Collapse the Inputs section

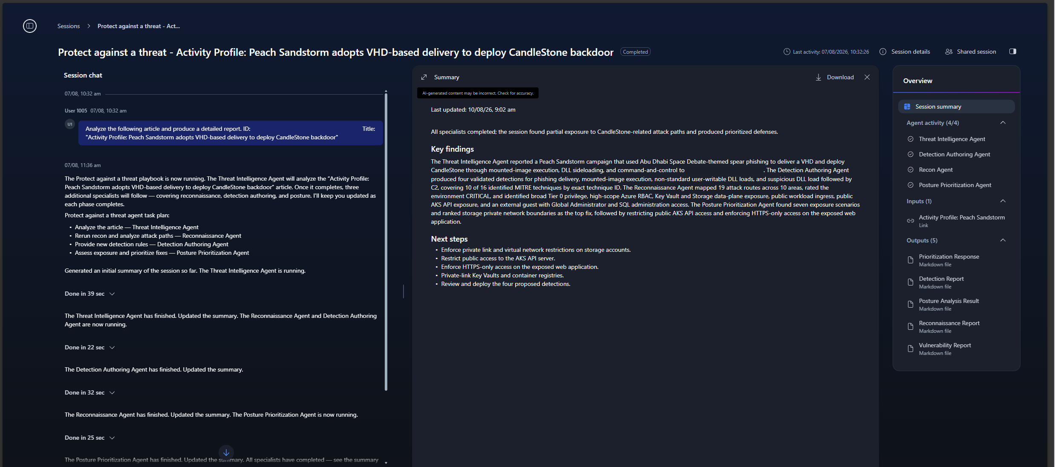[1003, 201]
